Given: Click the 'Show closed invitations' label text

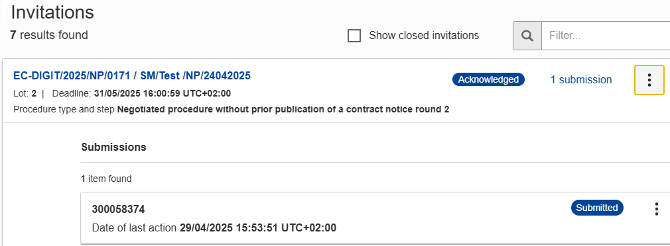Looking at the screenshot, I should click(424, 35).
